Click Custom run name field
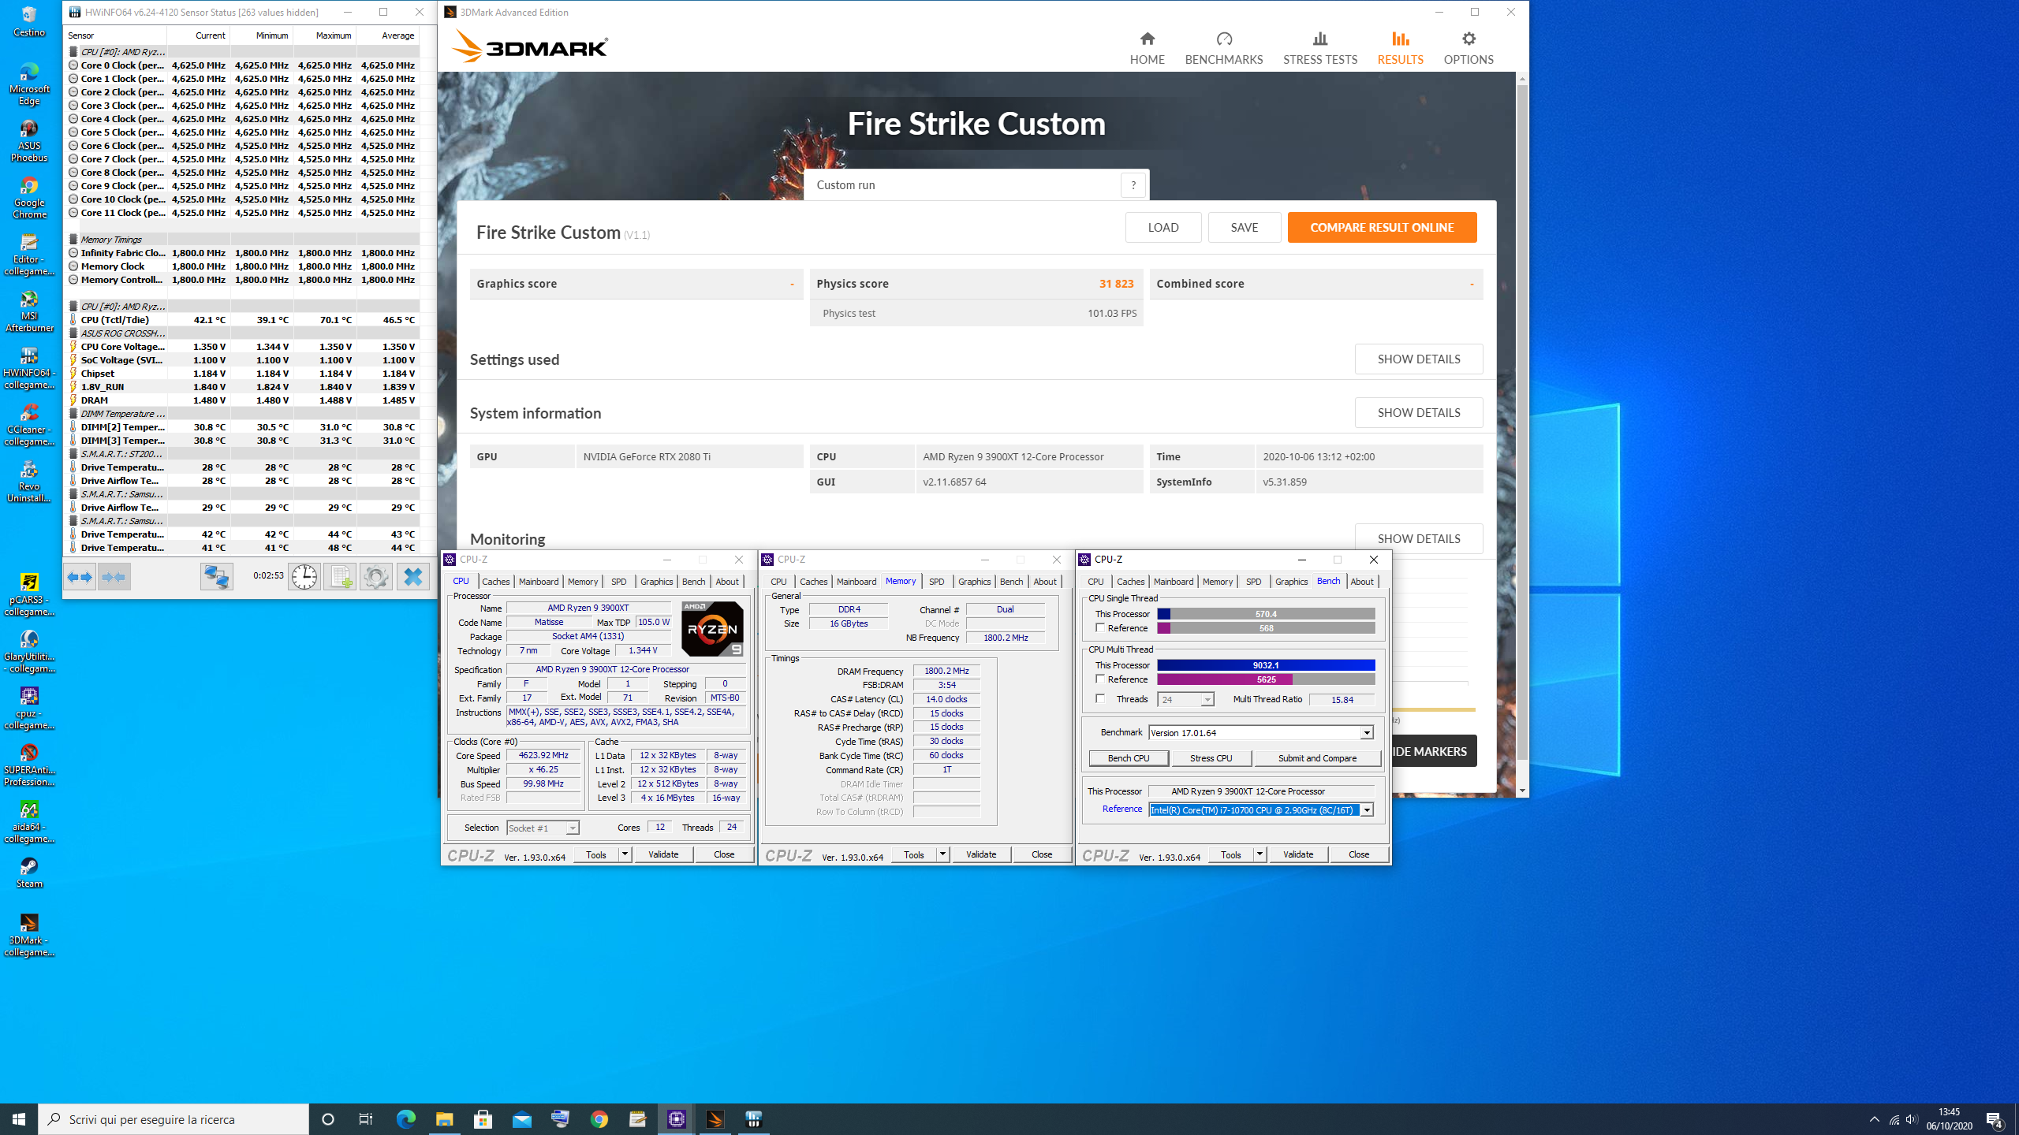This screenshot has height=1135, width=2019. point(962,185)
